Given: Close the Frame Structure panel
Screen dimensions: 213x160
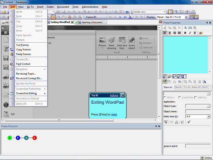Looking at the screenshot, I should [159, 126].
